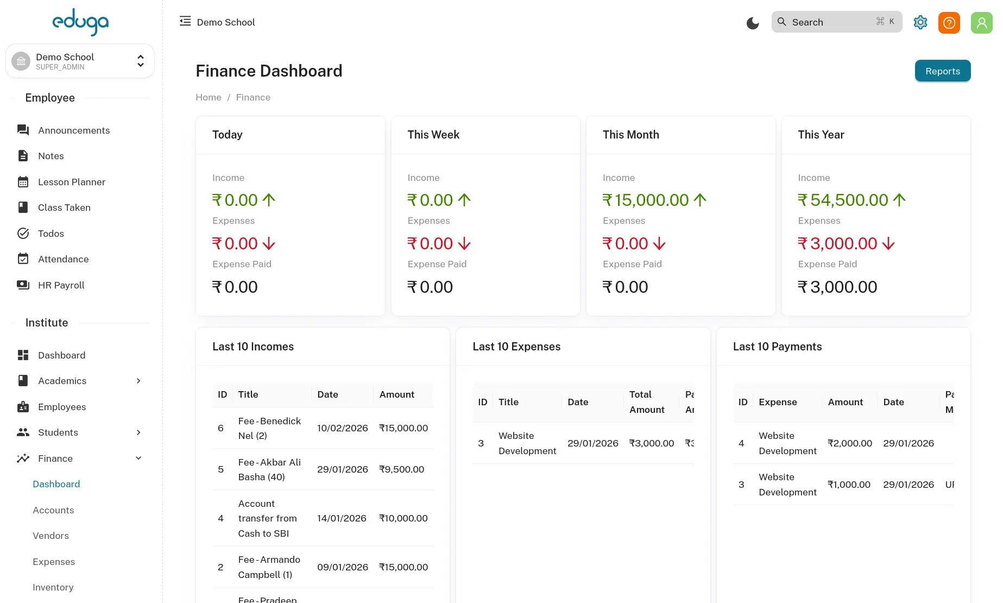Expand the Students submenu chevron
This screenshot has width=1003, height=603.
[x=138, y=432]
